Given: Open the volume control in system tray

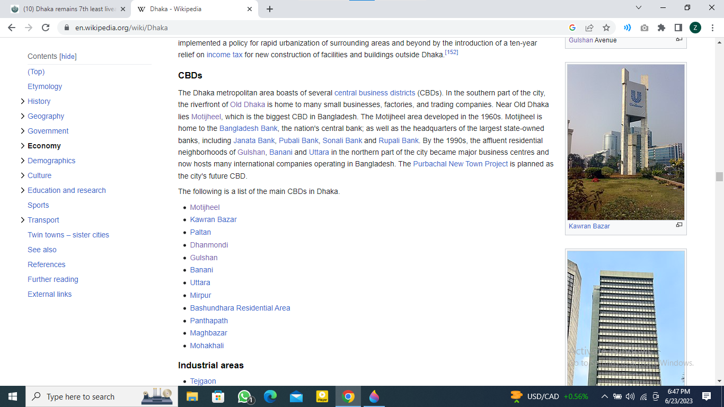Looking at the screenshot, I should pyautogui.click(x=630, y=396).
